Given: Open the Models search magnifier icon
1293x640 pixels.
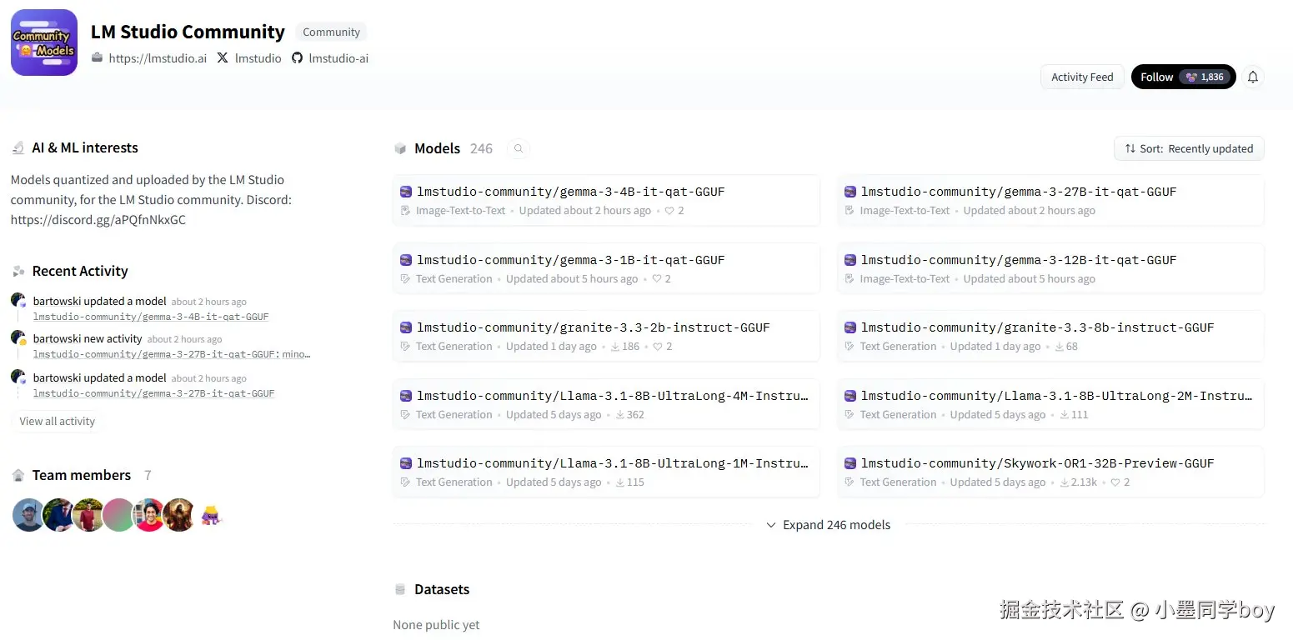Looking at the screenshot, I should click(519, 148).
